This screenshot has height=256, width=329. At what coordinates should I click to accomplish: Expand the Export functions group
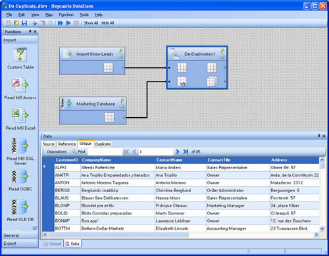[20, 243]
